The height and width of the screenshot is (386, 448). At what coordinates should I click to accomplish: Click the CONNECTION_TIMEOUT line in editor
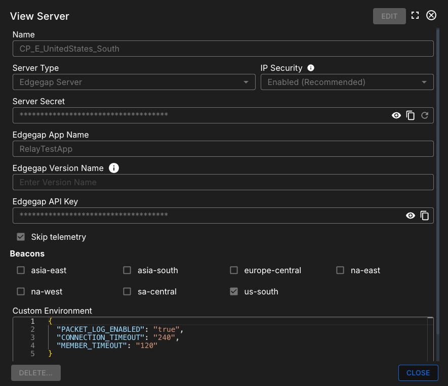117,337
